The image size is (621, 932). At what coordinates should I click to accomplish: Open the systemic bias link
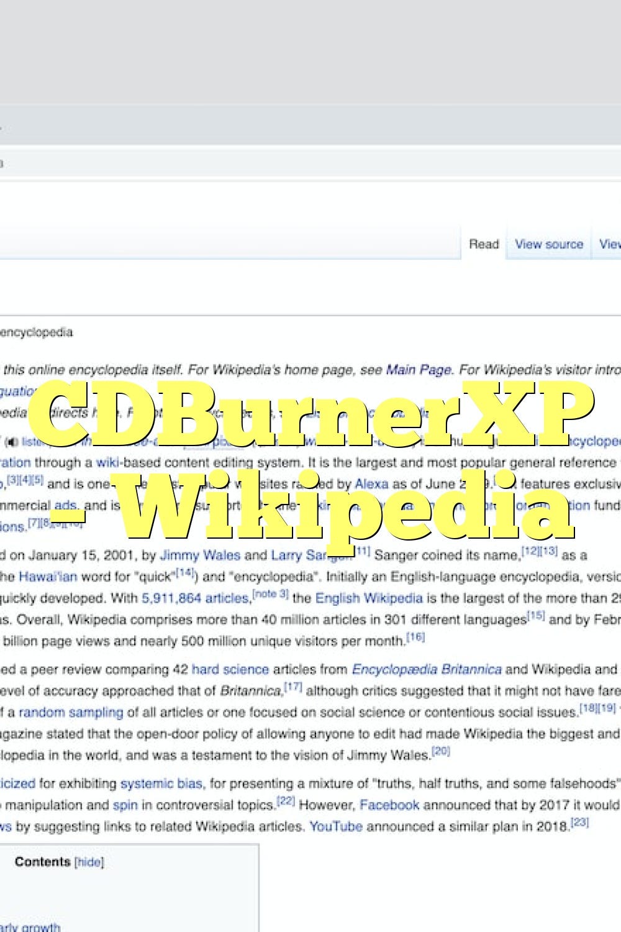pos(161,784)
